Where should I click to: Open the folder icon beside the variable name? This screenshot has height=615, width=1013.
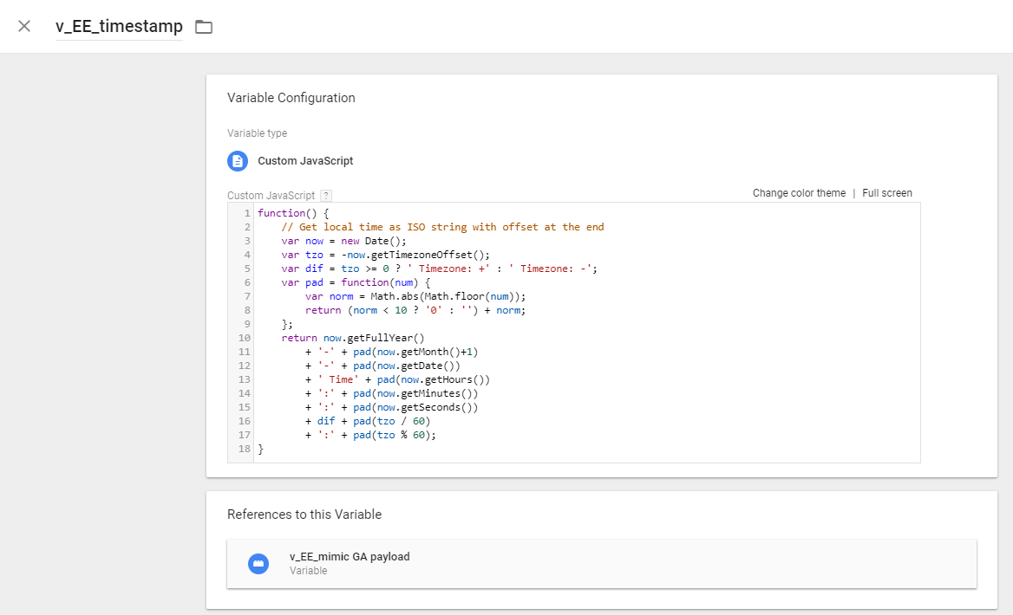pyautogui.click(x=204, y=26)
